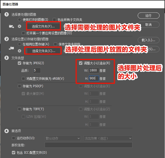This screenshot has height=158, width=165.
Task: Click the disabled 最大兼容(M) checkbox
Action: [23, 94]
